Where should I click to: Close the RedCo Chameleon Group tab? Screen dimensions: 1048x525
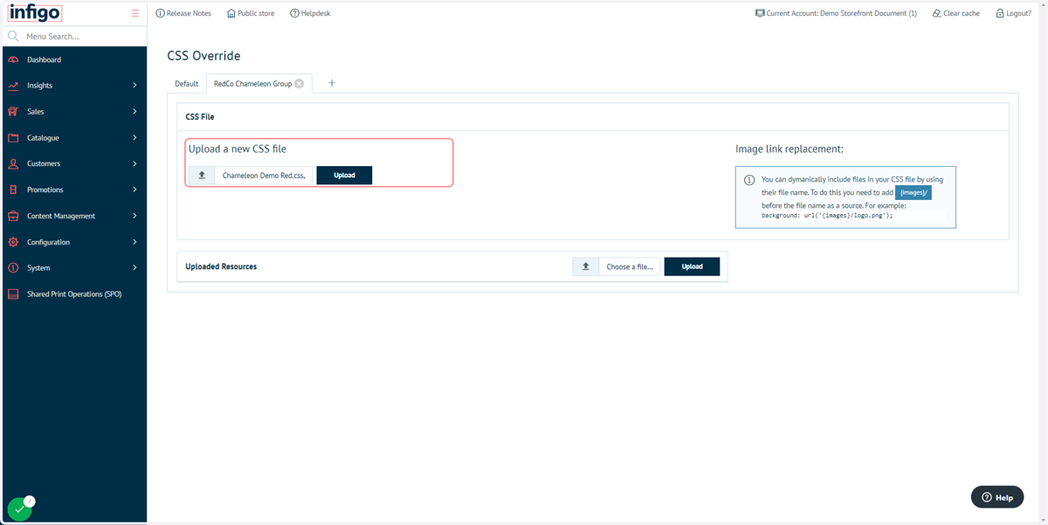coord(300,84)
